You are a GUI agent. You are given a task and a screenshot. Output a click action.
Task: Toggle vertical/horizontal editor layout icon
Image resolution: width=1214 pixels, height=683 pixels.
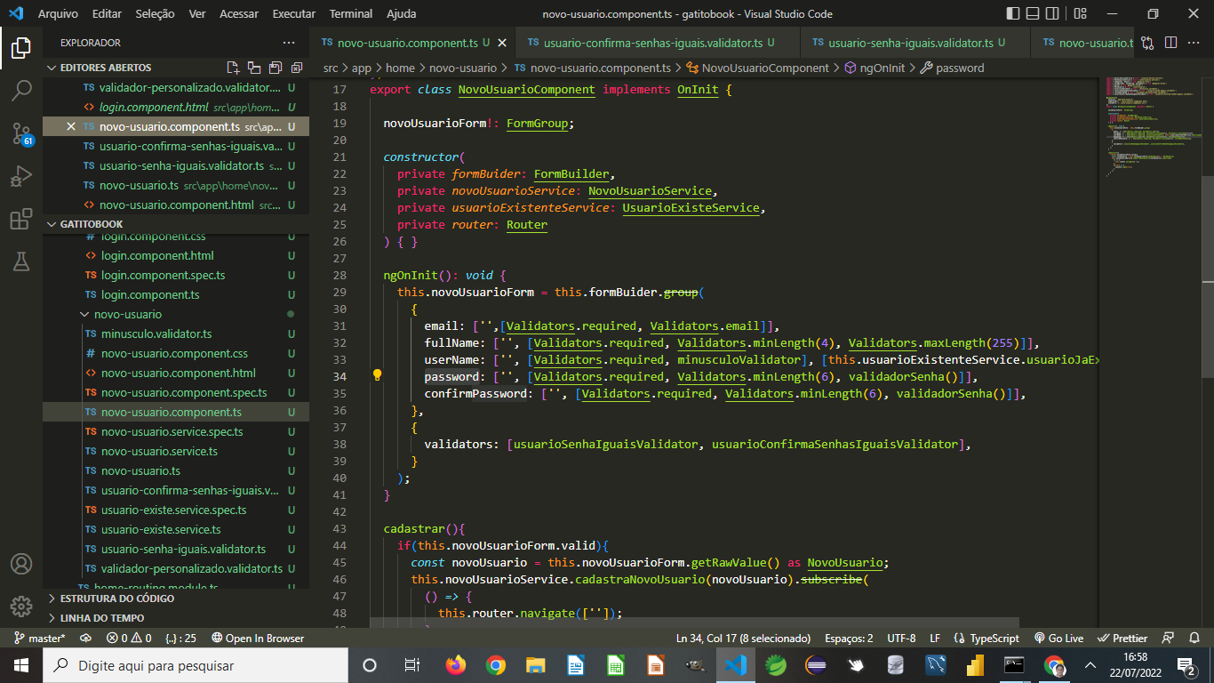point(254,68)
